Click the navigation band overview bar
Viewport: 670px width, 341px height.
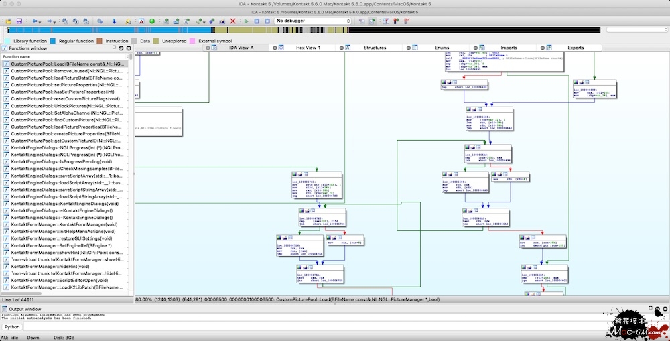[x=304, y=30]
